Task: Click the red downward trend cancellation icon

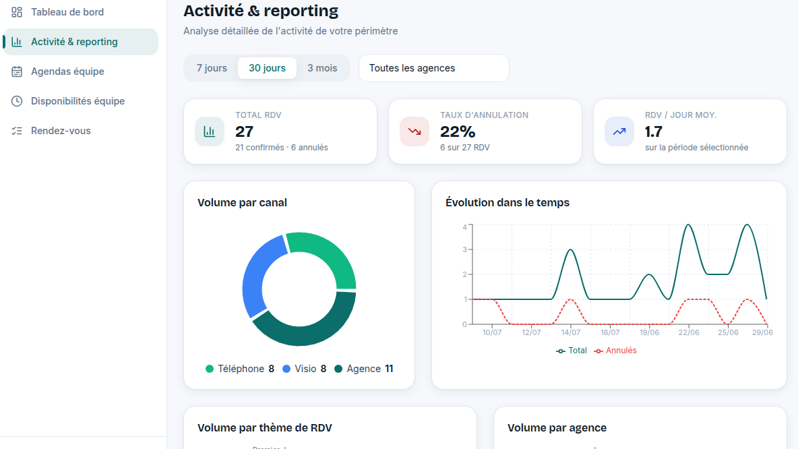Action: 415,131
